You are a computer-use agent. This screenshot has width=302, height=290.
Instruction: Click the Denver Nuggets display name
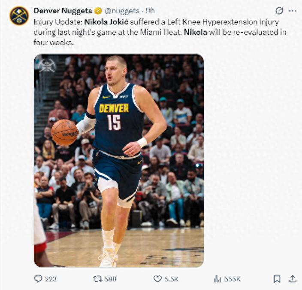63,11
